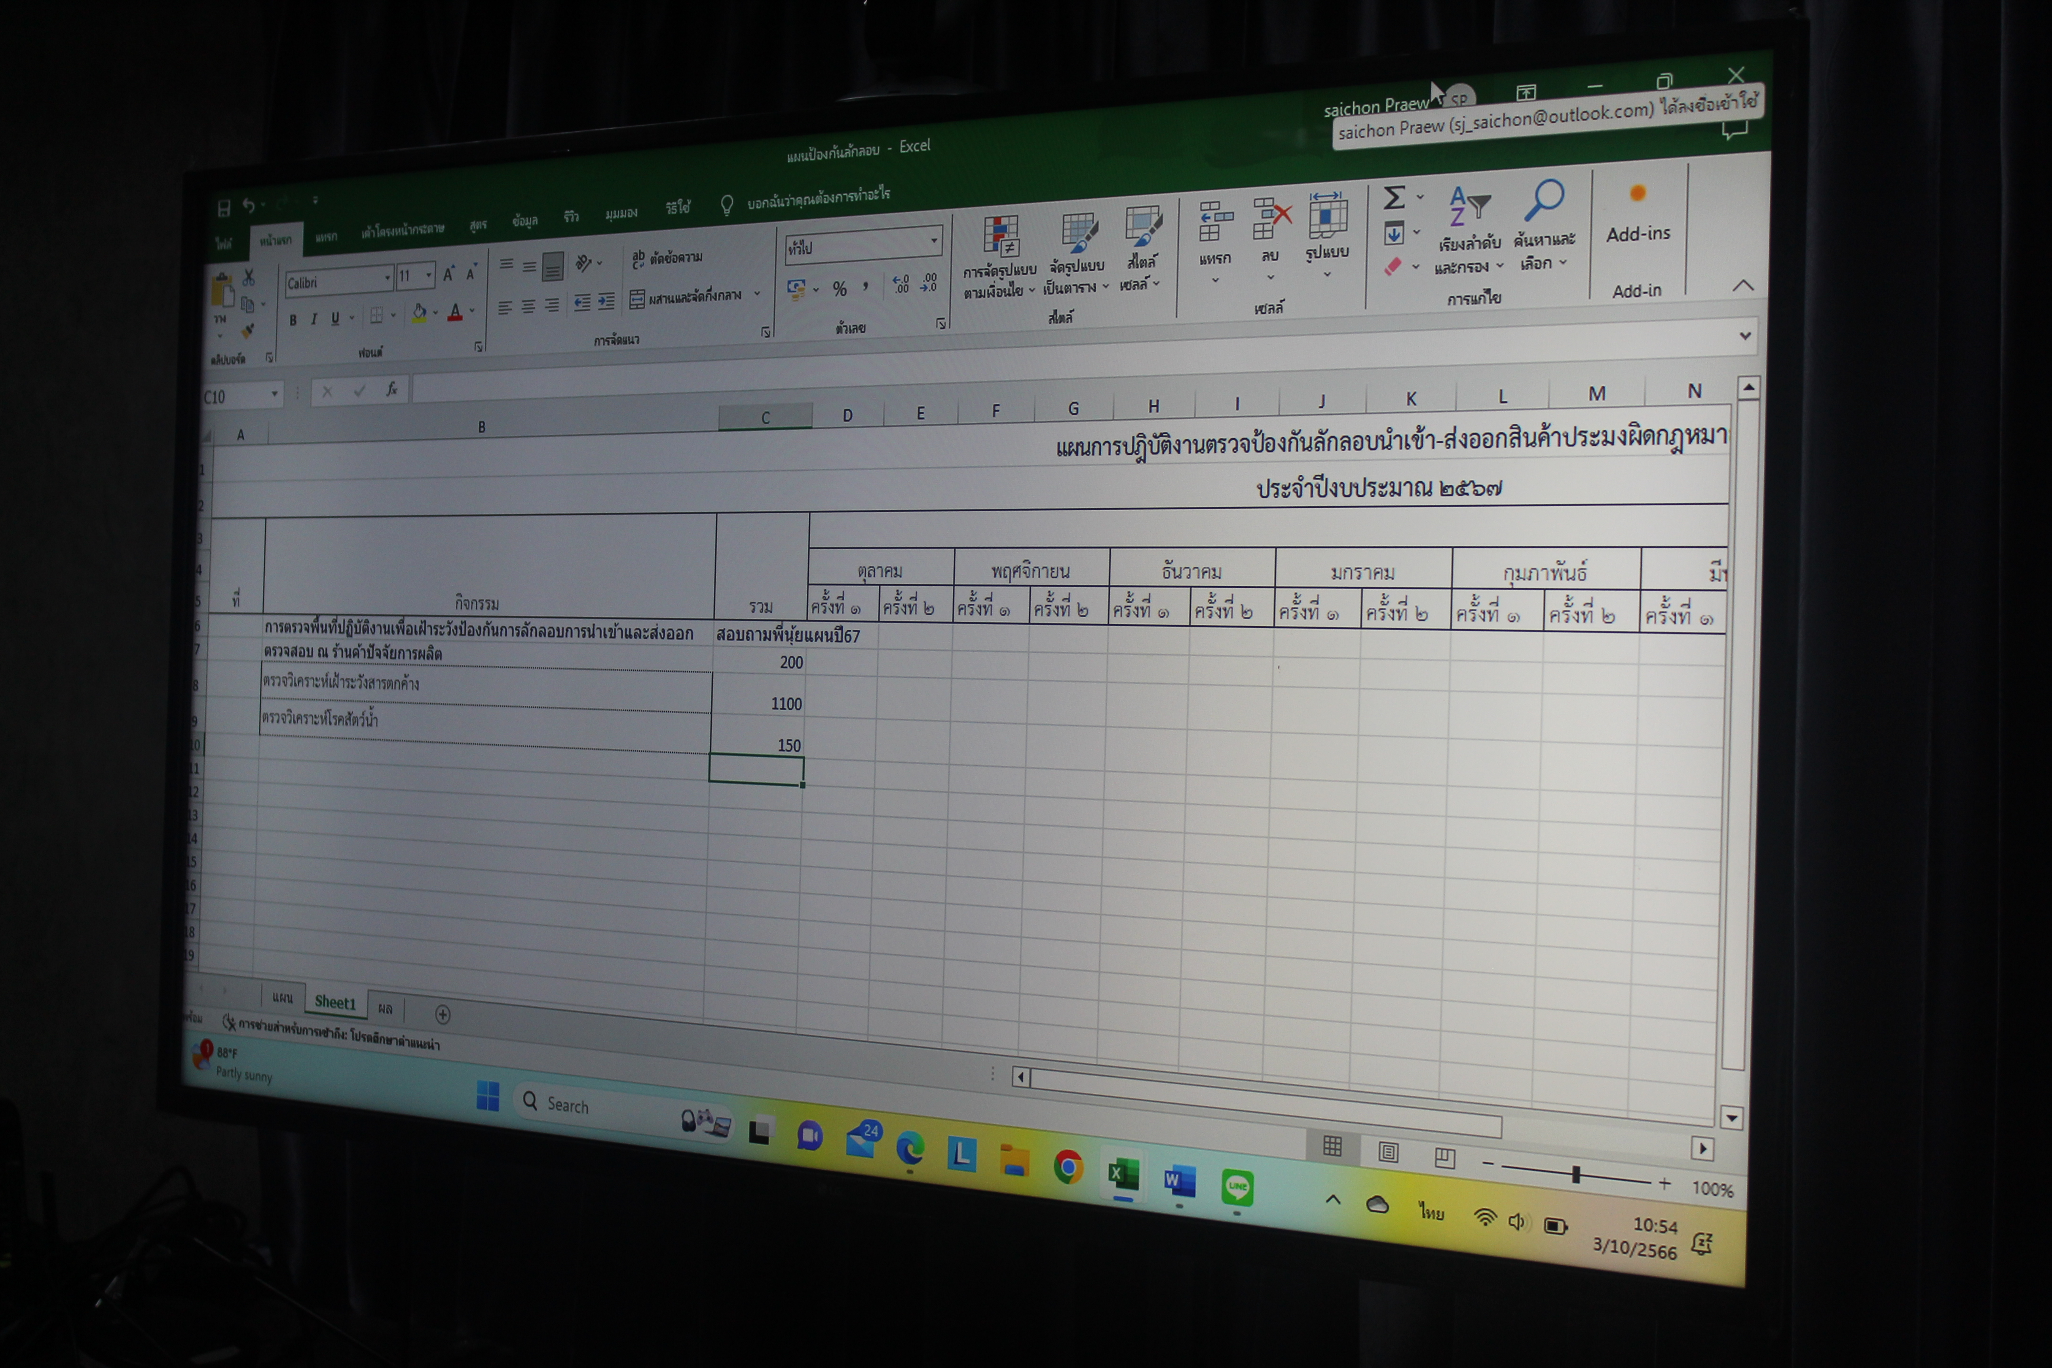Adjust the zoom slider handle
The height and width of the screenshot is (1368, 2052).
1576,1174
